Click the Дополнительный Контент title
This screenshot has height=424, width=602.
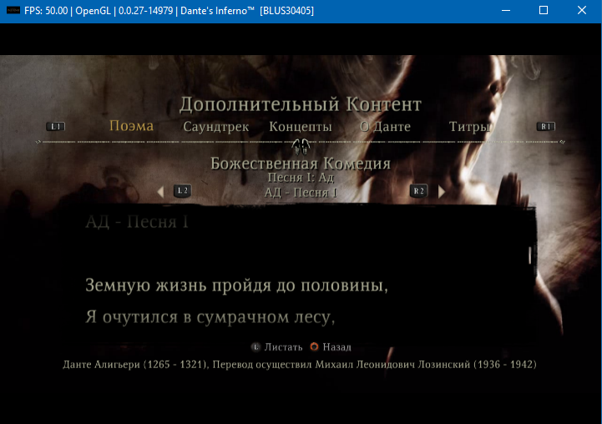point(301,104)
